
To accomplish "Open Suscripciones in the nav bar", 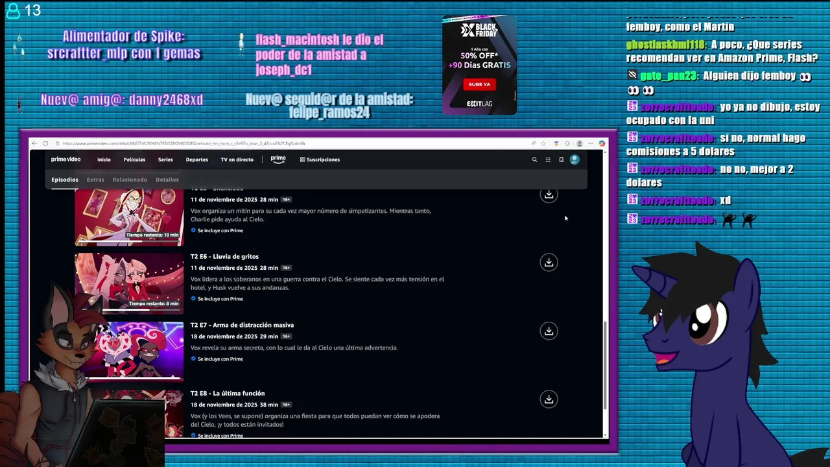I will point(320,160).
